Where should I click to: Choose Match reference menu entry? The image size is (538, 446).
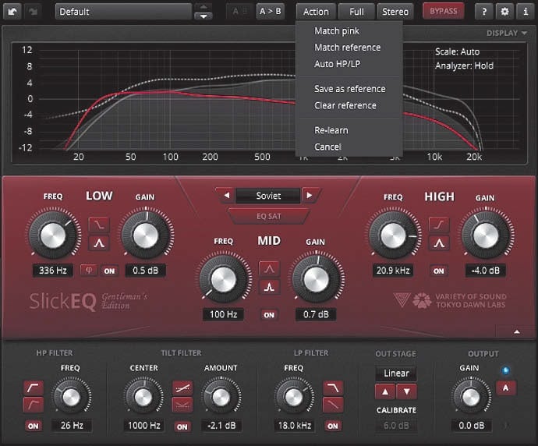(348, 48)
